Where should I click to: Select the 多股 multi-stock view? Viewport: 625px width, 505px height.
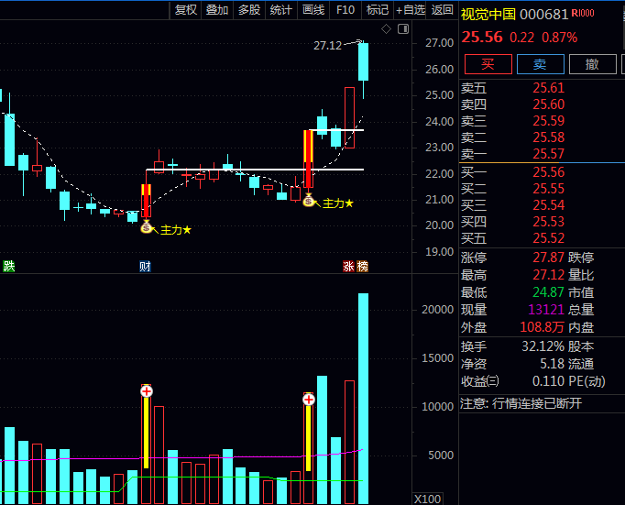coord(249,9)
